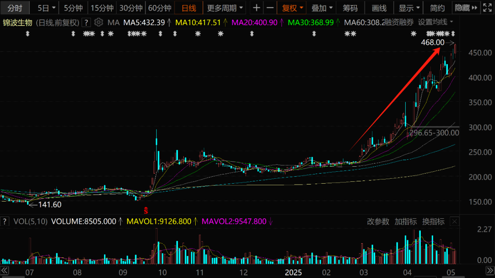Click the MA30:368.99 value
The width and height of the screenshot is (495, 278).
coord(311,22)
